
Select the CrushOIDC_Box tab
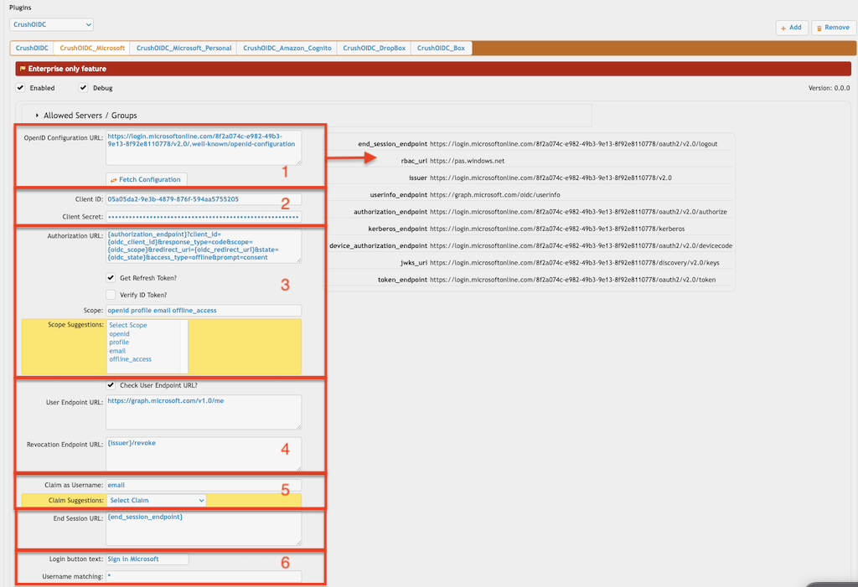pyautogui.click(x=441, y=48)
